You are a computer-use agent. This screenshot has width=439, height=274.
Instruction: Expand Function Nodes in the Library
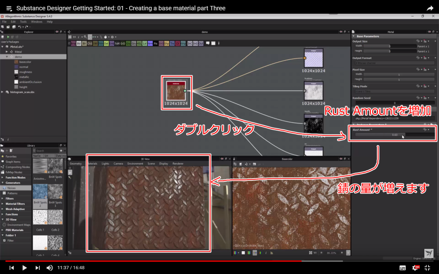coord(3,178)
